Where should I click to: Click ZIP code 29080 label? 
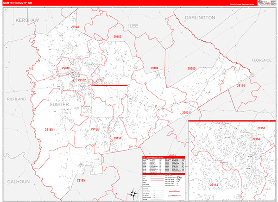(191, 69)
